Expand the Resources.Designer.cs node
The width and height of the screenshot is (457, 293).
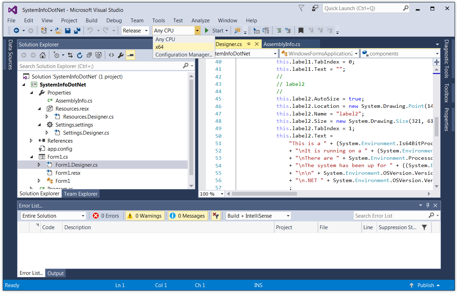click(47, 117)
